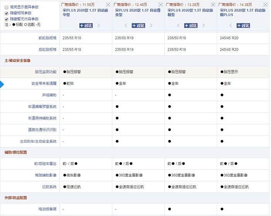Move the 尊贵型 column right with its arrow
The image size is (271, 216).
pyautogui.click(x=151, y=26)
